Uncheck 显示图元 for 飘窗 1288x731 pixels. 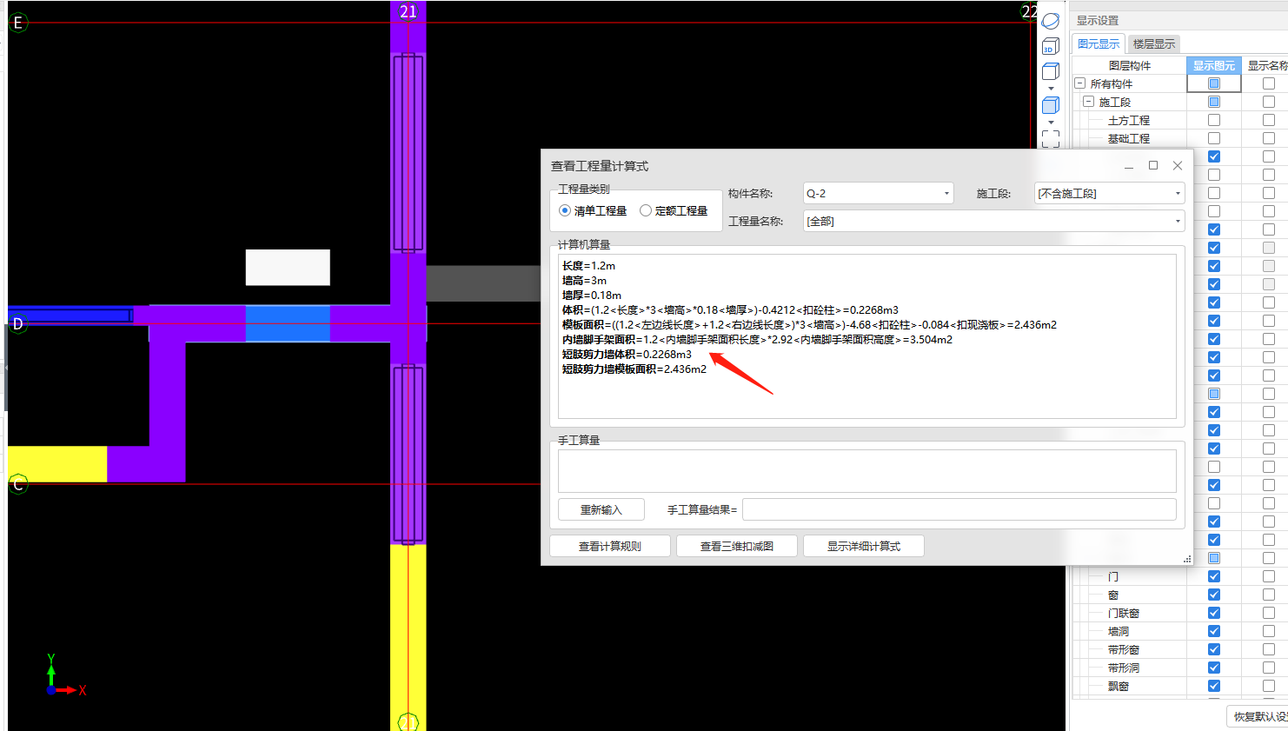click(1214, 686)
